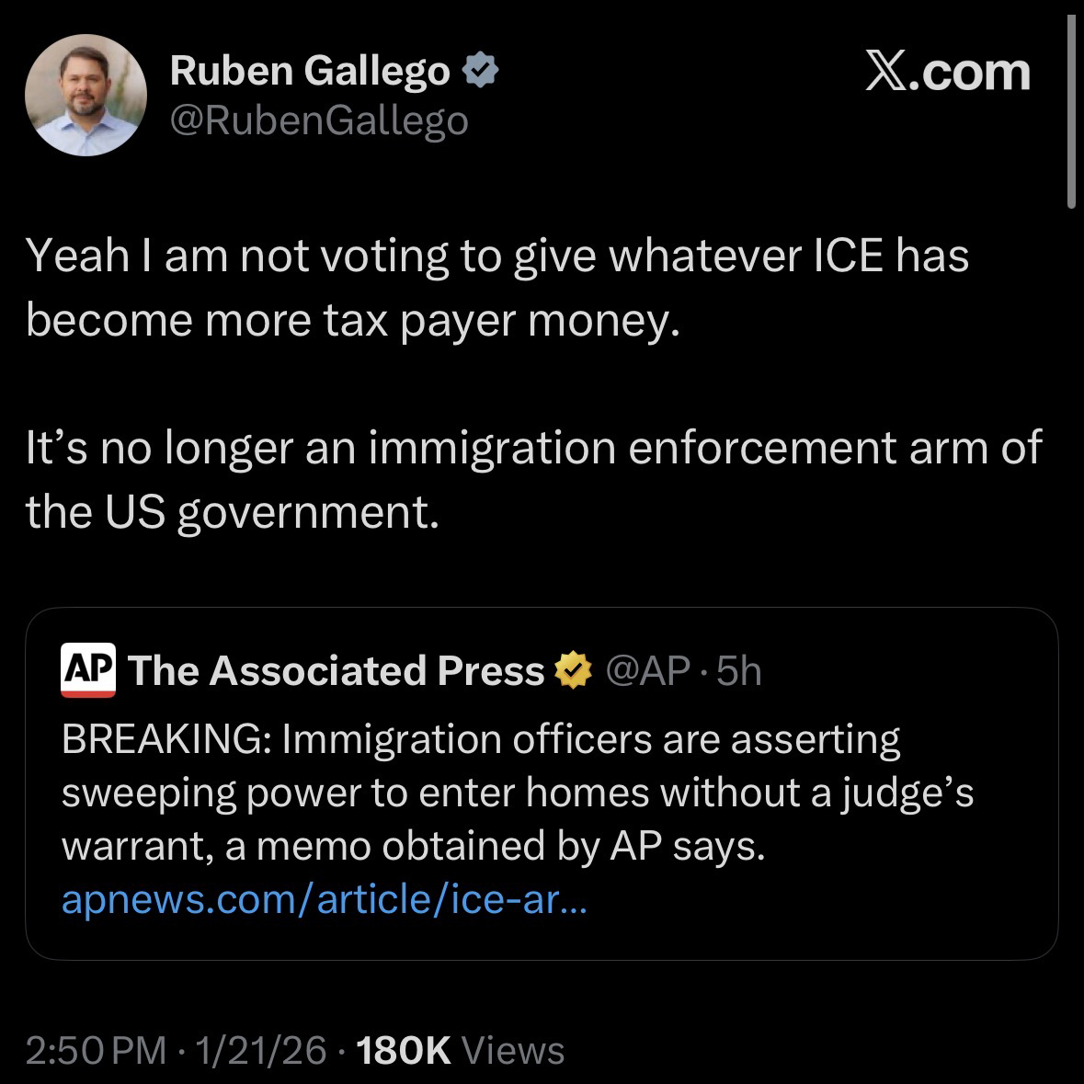Open The Associated Press account name

[x=337, y=671]
